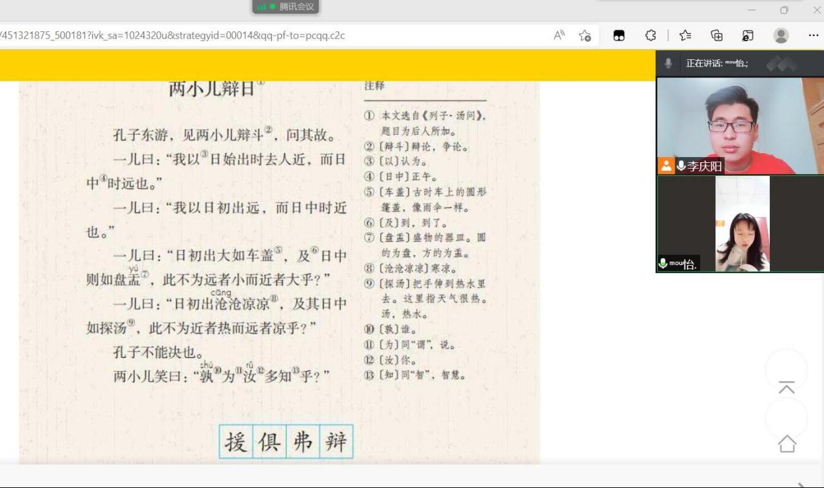The image size is (824, 488).
Task: Open the Collections panel
Action: tap(716, 36)
